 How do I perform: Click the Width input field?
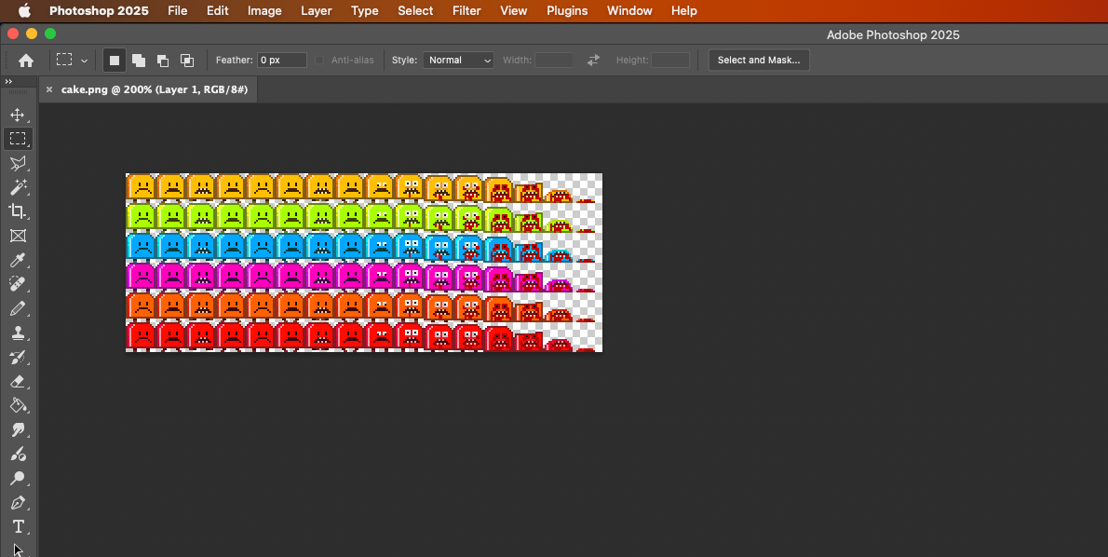pyautogui.click(x=553, y=61)
